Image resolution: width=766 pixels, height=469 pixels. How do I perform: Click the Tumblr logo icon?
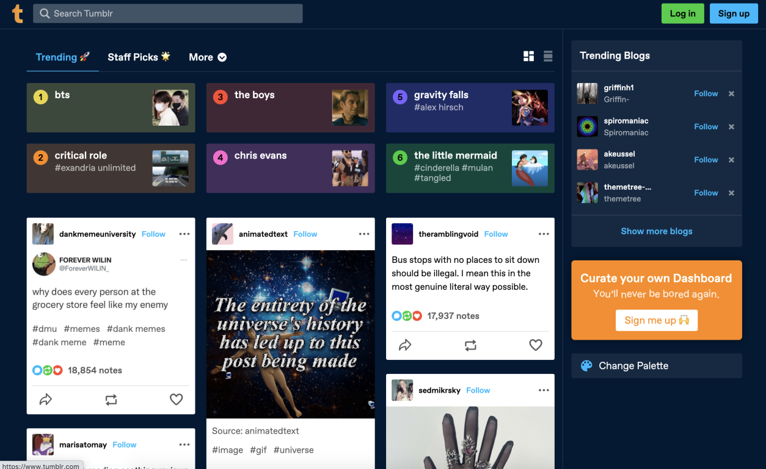(x=18, y=13)
